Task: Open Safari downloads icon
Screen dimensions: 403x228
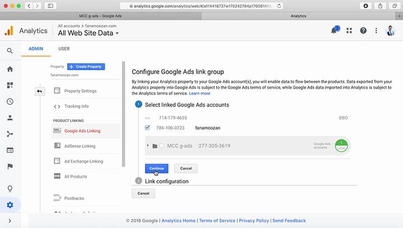Action: [366, 6]
